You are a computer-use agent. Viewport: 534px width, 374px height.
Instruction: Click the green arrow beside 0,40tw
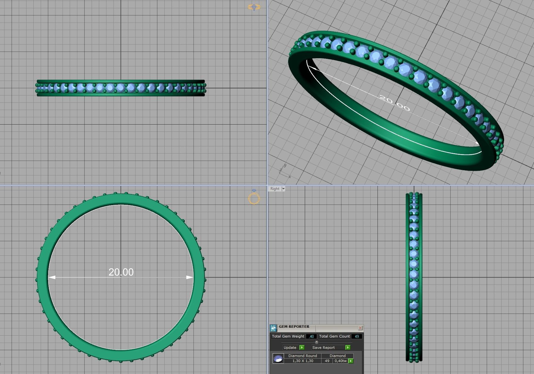(x=350, y=361)
